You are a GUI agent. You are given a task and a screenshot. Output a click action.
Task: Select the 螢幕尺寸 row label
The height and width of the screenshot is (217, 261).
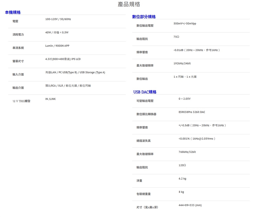tap(18, 61)
